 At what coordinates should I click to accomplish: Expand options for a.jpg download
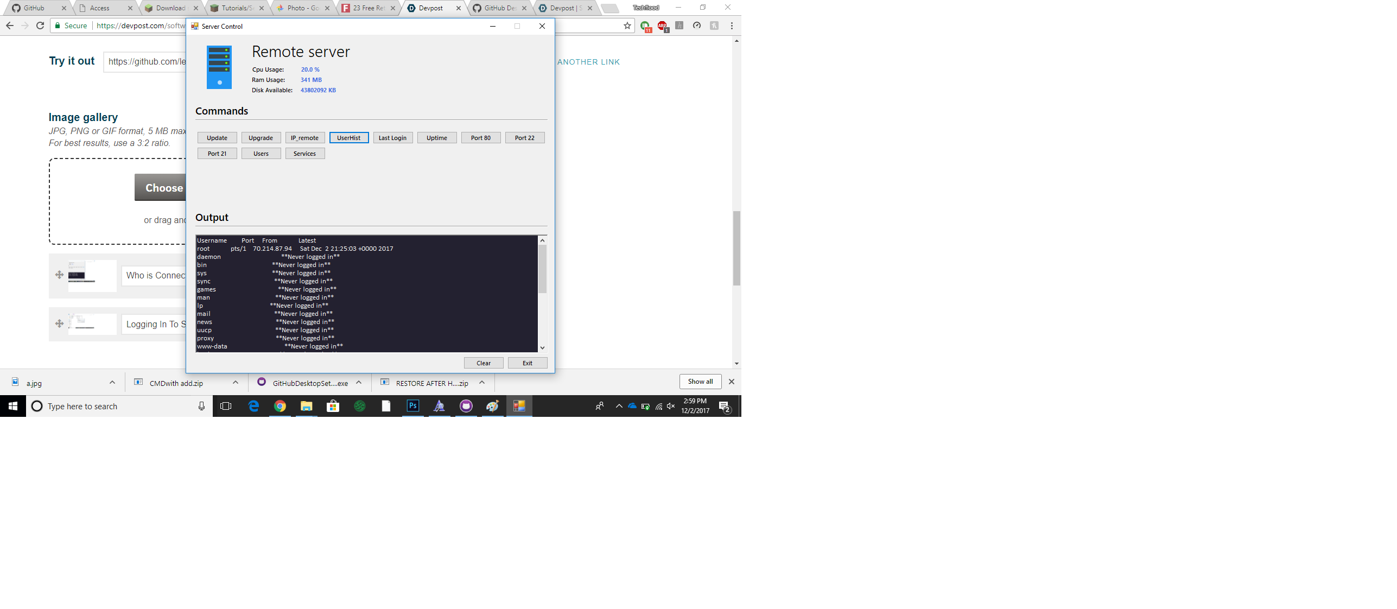click(112, 382)
